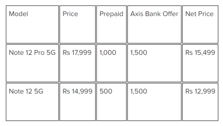Click the Model header cell
Viewport: 223px width, 126px height.
[x=32, y=25]
